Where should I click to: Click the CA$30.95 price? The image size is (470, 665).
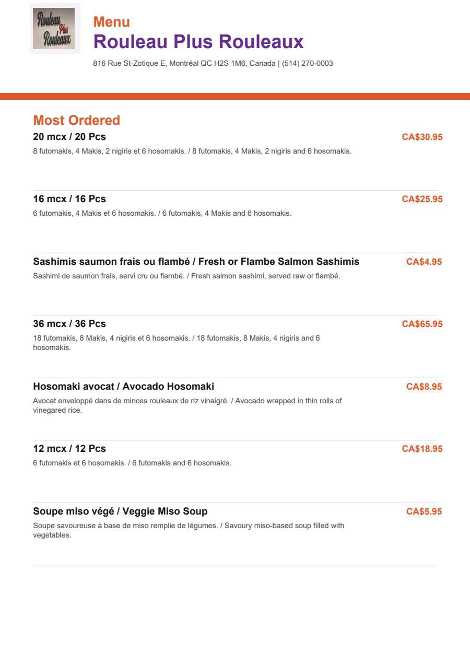[422, 137]
